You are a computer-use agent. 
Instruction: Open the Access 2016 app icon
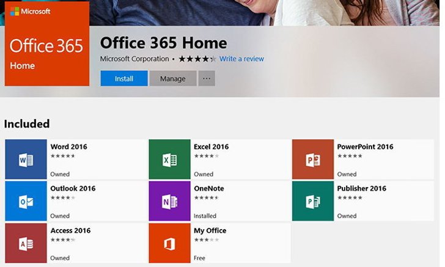point(26,243)
